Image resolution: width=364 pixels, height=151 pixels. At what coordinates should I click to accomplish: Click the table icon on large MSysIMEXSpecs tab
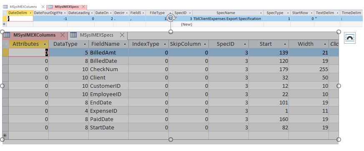(73, 35)
